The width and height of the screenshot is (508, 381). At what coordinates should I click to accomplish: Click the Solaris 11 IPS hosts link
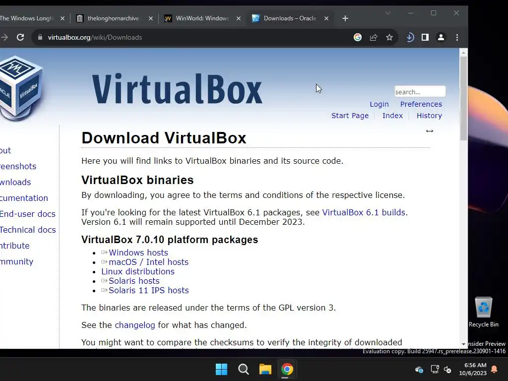pos(149,290)
